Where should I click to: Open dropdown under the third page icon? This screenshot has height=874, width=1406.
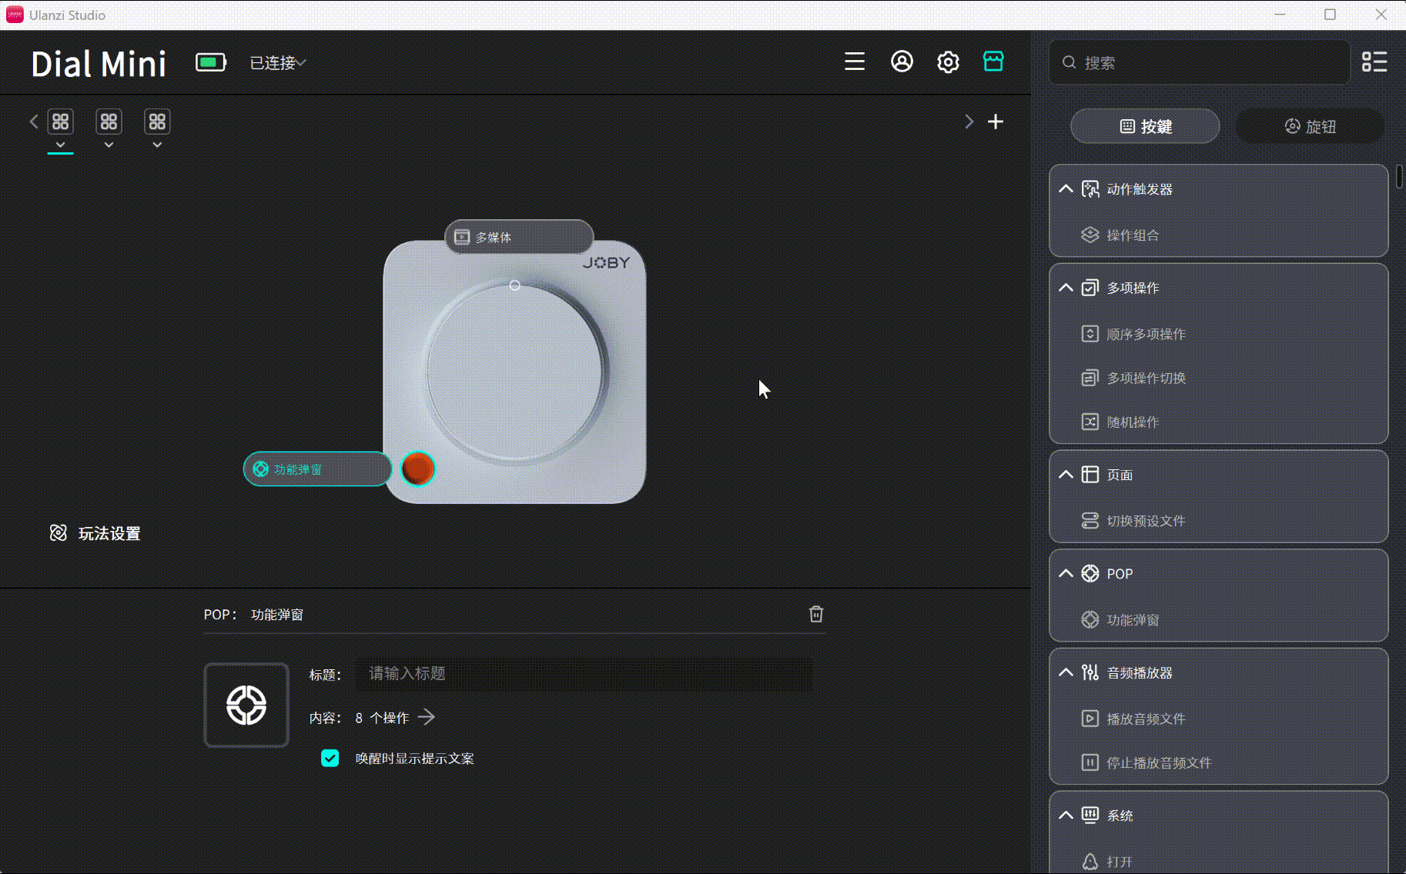(x=157, y=145)
